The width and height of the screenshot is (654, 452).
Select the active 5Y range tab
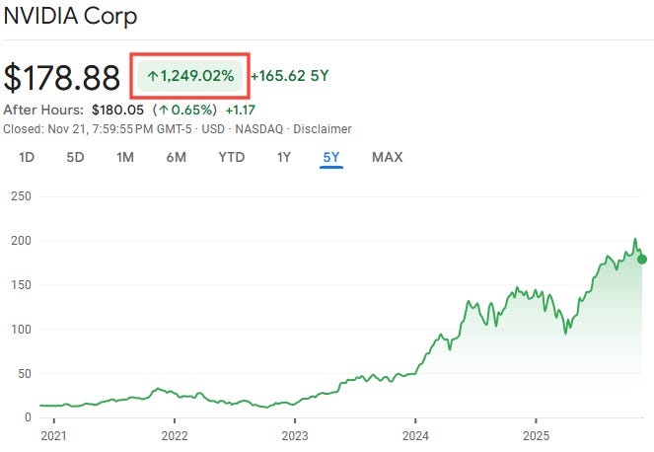331,157
